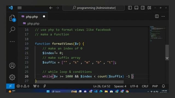Click line number 19 in the gutter
The width and height of the screenshot is (175, 98).
[x=27, y=44]
